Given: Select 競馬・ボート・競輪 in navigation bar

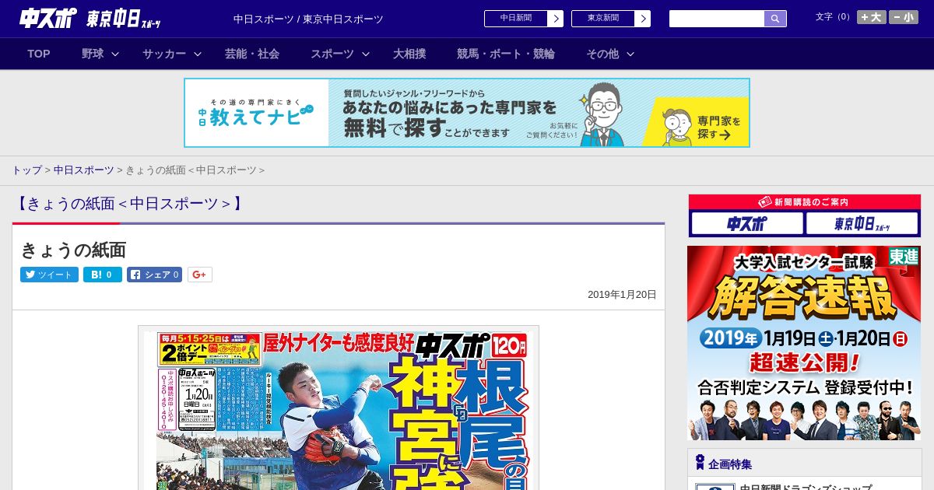Looking at the screenshot, I should coord(506,54).
